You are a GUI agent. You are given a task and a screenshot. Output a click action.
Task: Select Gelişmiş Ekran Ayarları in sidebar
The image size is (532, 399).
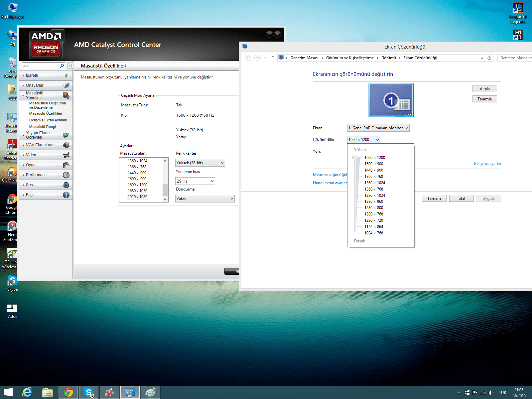[48, 120]
